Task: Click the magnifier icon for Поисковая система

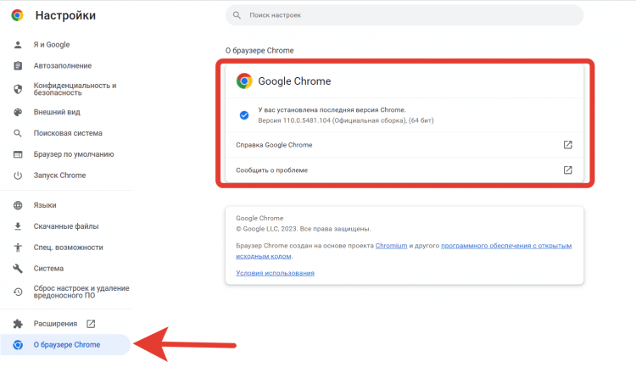Action: coord(18,133)
